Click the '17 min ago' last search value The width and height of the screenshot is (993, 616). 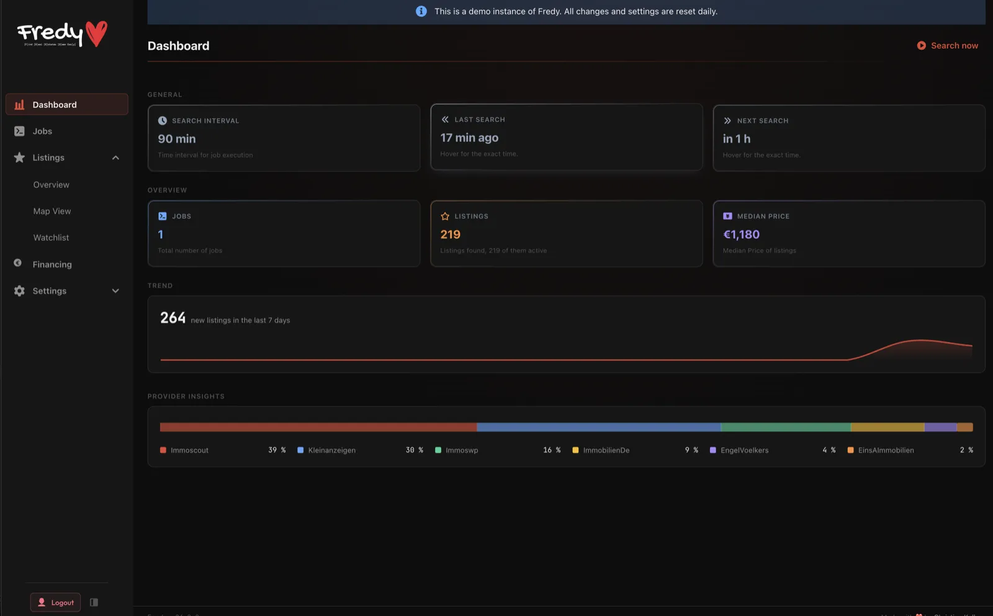point(469,138)
